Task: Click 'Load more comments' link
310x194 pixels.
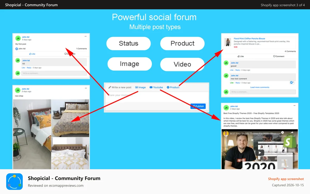Action: (260, 87)
